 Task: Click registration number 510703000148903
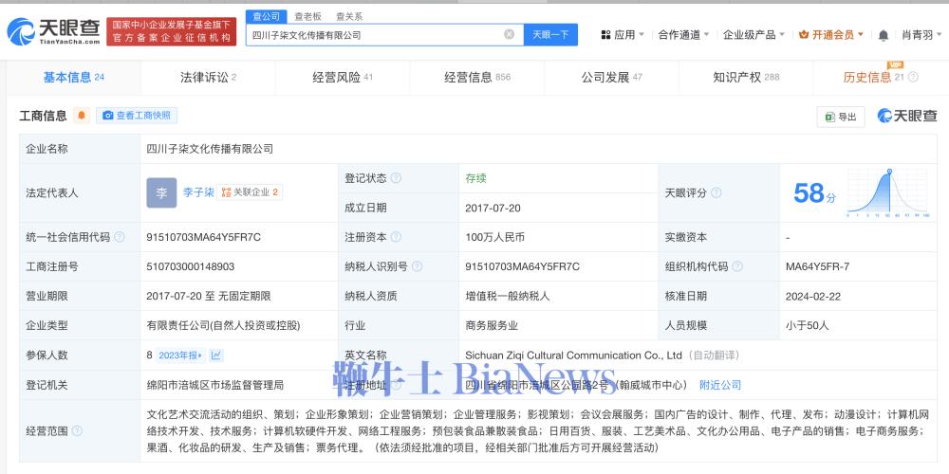coord(190,266)
